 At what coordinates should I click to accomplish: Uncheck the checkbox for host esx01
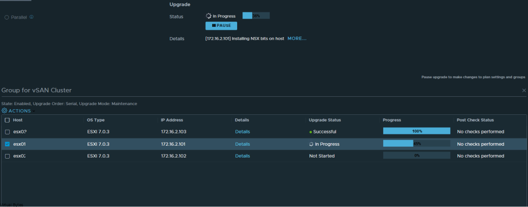(7, 144)
